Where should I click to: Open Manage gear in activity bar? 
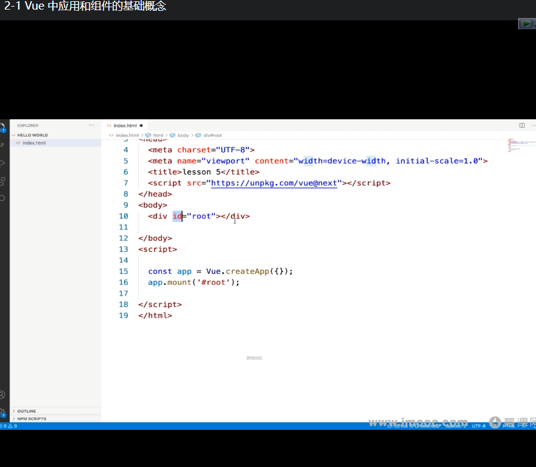2,412
